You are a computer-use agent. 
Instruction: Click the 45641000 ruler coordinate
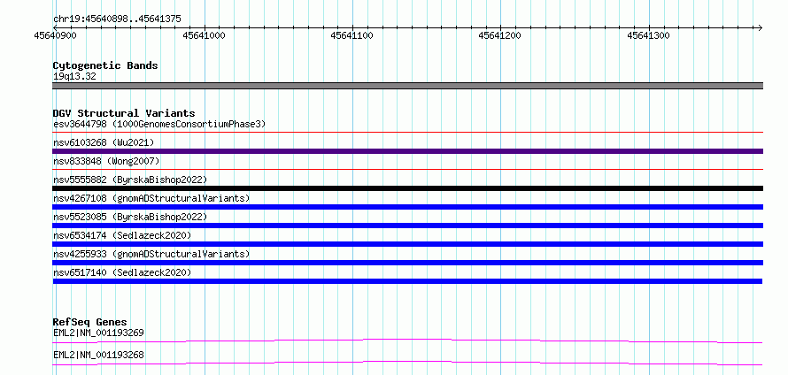pyautogui.click(x=204, y=35)
